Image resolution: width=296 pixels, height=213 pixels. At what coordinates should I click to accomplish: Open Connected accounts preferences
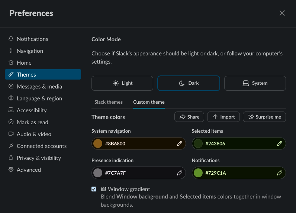pos(43,146)
